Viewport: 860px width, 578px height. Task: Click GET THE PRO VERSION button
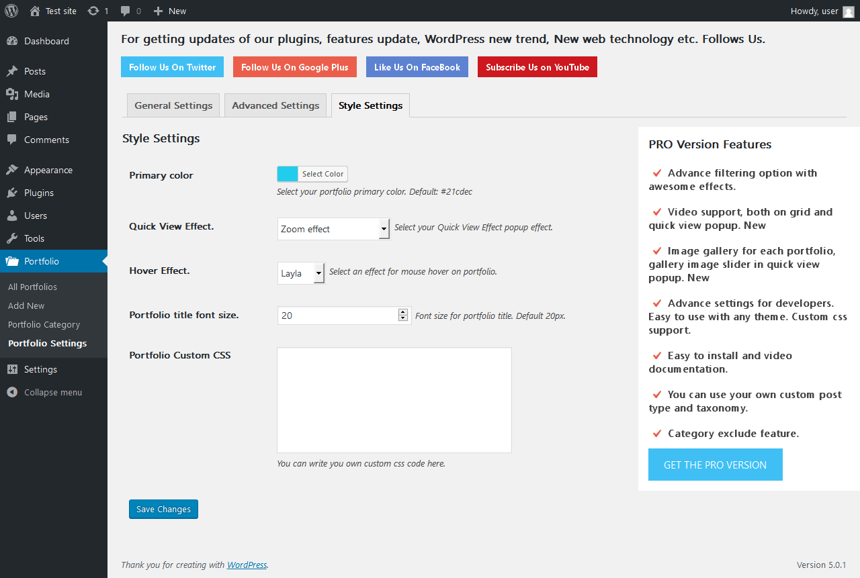[715, 465]
